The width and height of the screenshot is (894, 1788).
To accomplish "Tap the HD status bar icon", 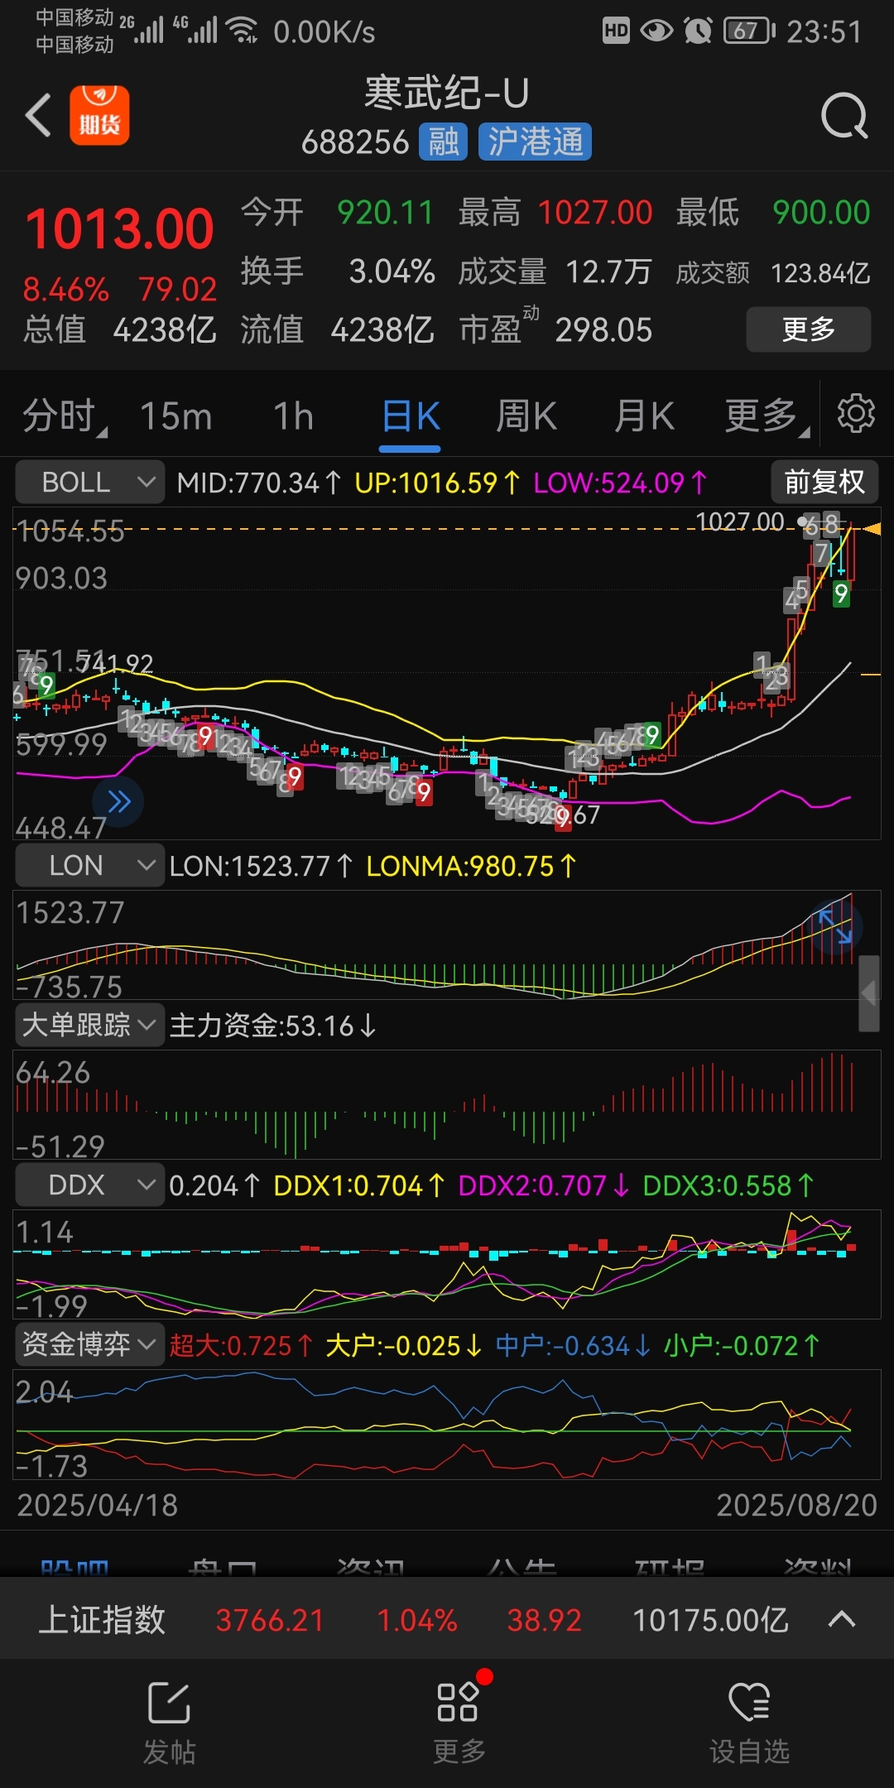I will [615, 31].
